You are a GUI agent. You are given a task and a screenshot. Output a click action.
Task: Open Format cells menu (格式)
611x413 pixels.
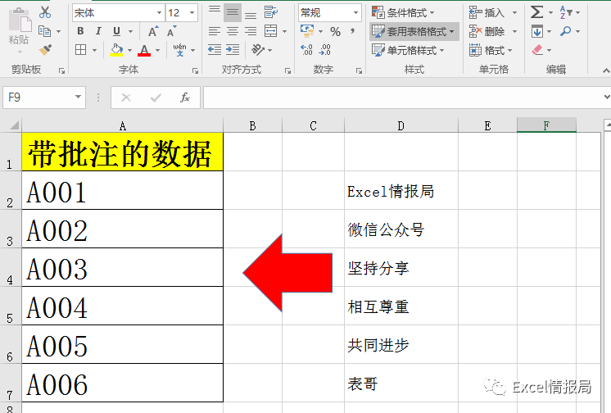pyautogui.click(x=491, y=50)
